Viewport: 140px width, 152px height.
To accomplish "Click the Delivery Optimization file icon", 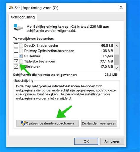I will pos(21,51).
